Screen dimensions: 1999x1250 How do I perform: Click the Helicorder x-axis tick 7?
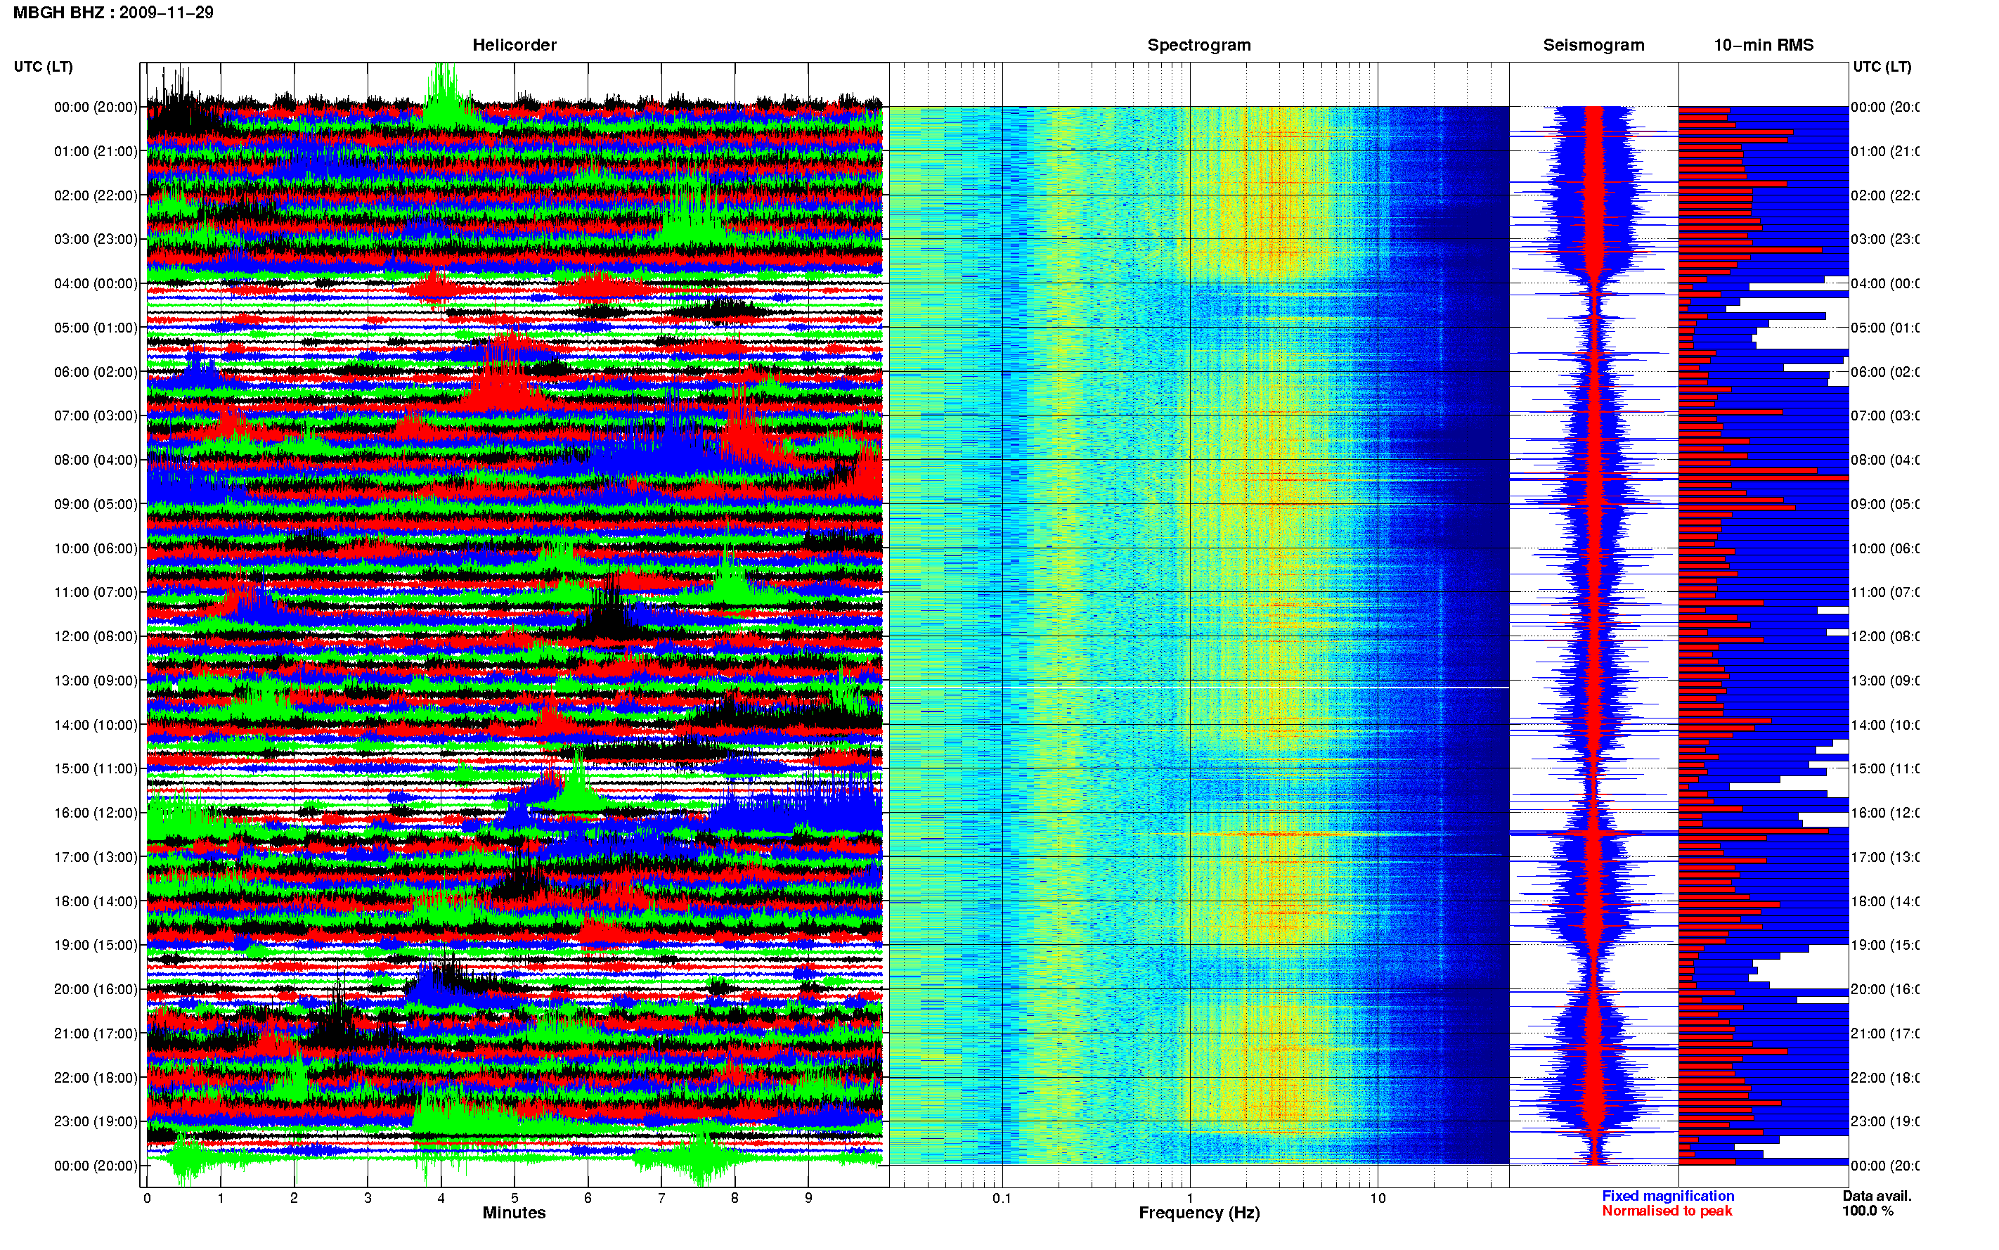(661, 1198)
